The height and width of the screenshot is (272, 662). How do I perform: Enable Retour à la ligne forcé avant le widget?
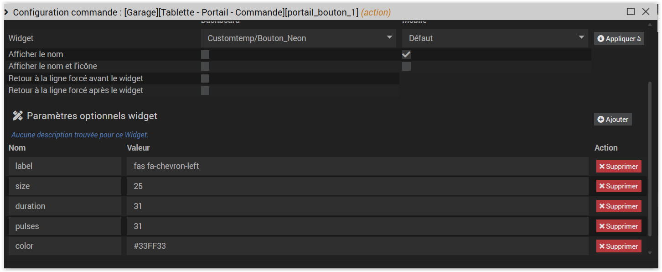[x=205, y=78]
